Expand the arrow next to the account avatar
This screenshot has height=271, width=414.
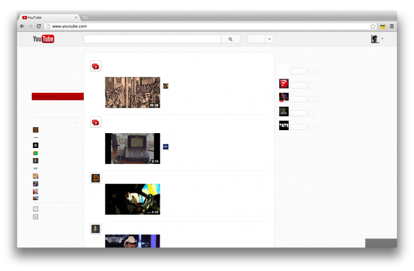382,39
